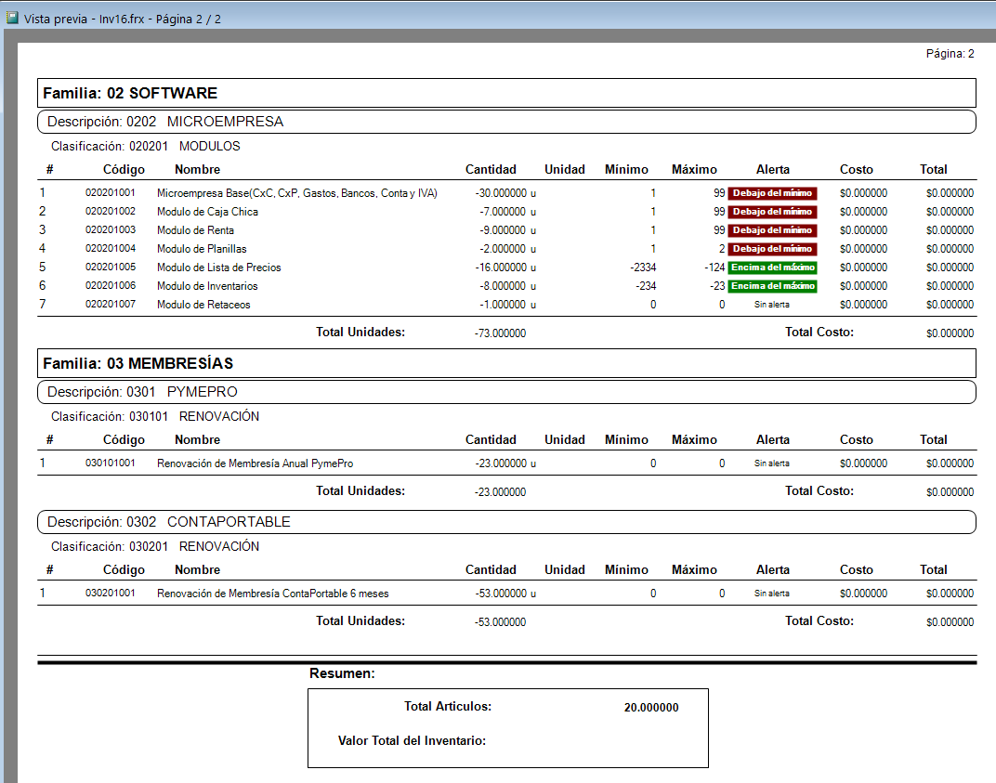Click Renovación de Membresía Anual PymePro row
This screenshot has height=783, width=996.
tap(506, 463)
